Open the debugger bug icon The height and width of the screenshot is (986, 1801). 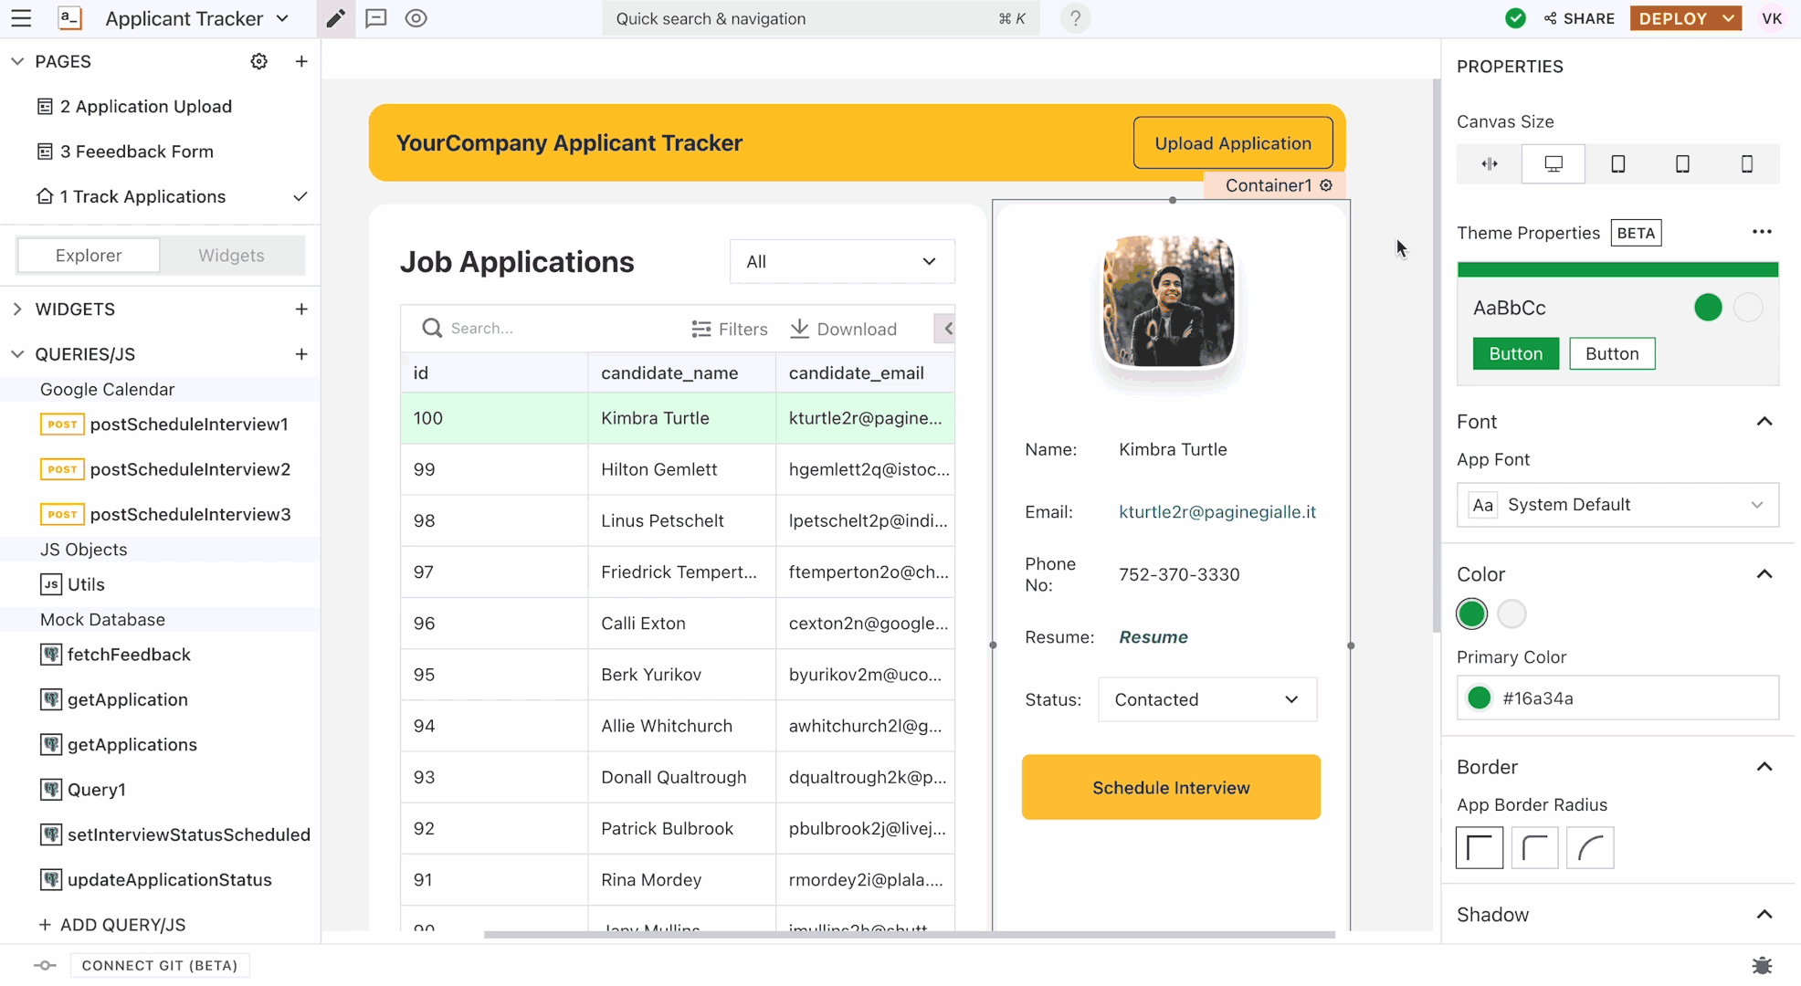tap(1762, 965)
